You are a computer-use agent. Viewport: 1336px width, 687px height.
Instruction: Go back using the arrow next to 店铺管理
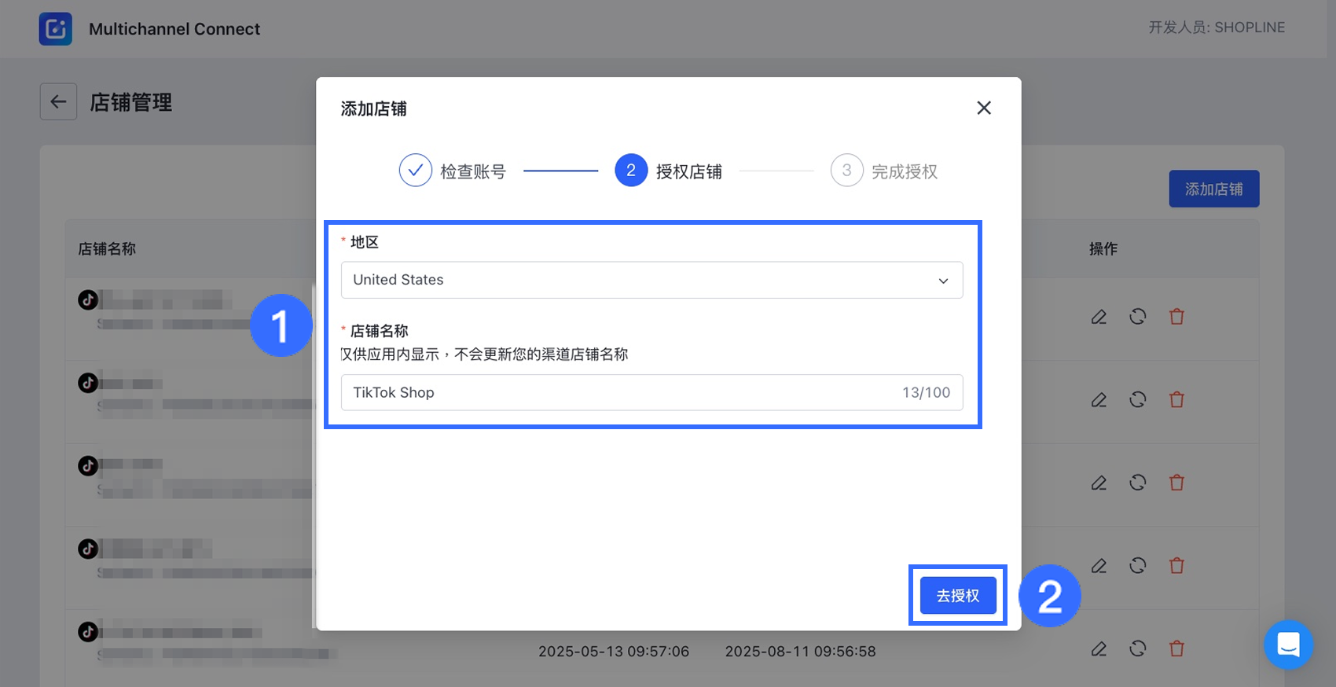point(58,101)
